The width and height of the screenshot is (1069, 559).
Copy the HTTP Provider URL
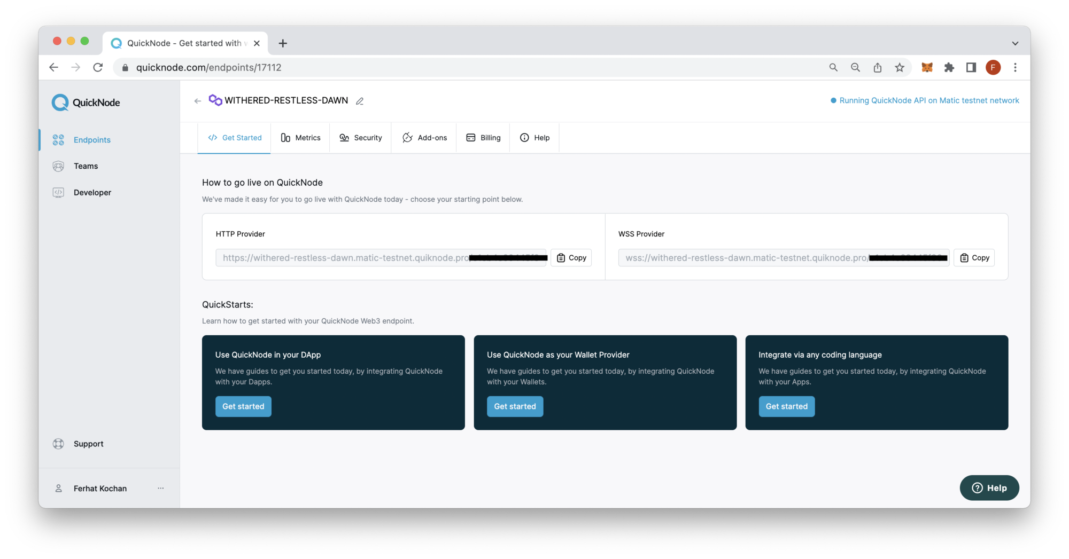pos(571,258)
